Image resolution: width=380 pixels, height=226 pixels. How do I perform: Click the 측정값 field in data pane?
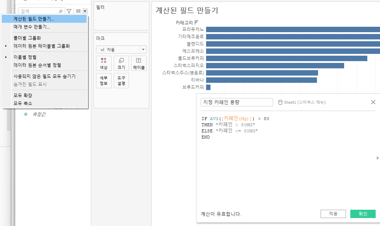click(x=39, y=114)
